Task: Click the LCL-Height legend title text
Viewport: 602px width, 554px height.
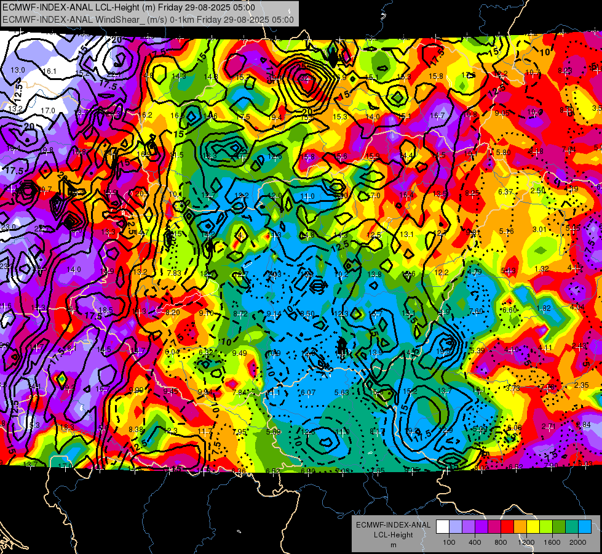Action: (394, 535)
